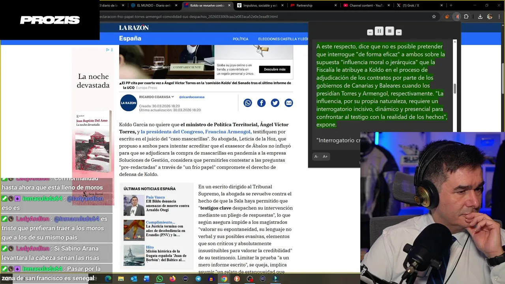Switch to the Partnership tab
The image size is (505, 284).
point(313,6)
